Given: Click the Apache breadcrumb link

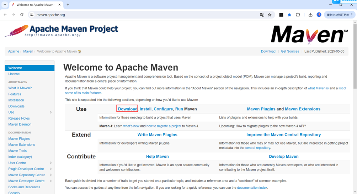Looking at the screenshot, I should (x=14, y=51).
